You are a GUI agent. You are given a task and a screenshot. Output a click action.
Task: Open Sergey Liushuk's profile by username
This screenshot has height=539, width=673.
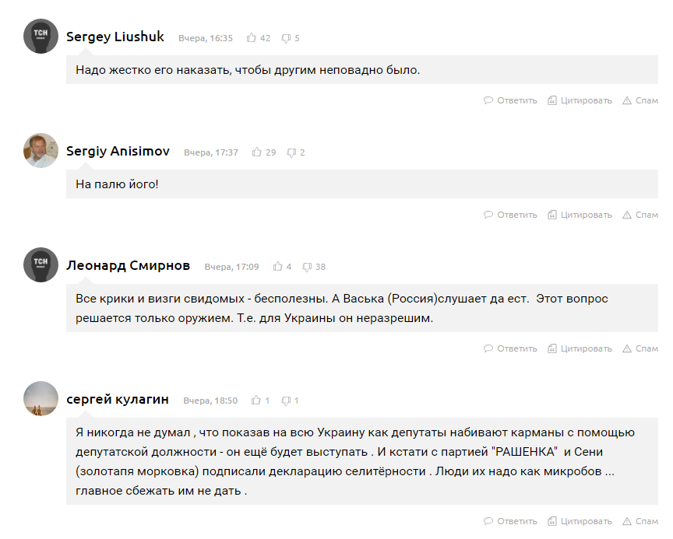click(115, 37)
